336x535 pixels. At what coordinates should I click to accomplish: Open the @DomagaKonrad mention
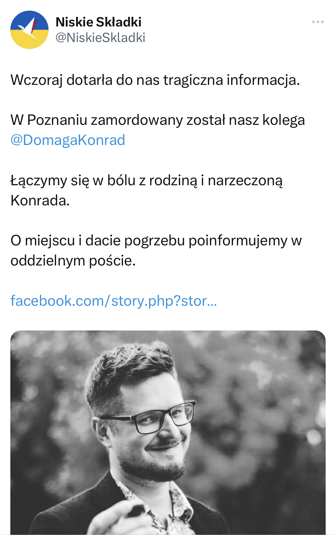68,140
